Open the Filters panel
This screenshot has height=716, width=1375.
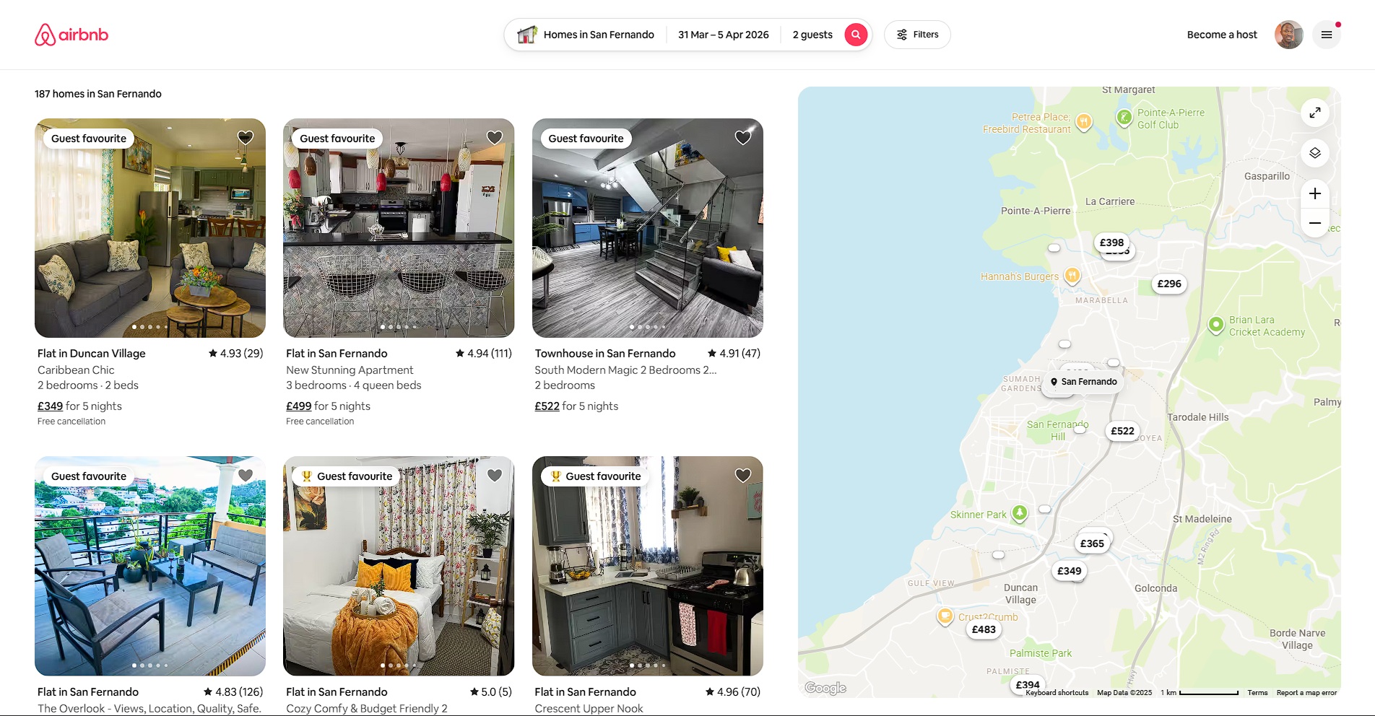tap(917, 35)
